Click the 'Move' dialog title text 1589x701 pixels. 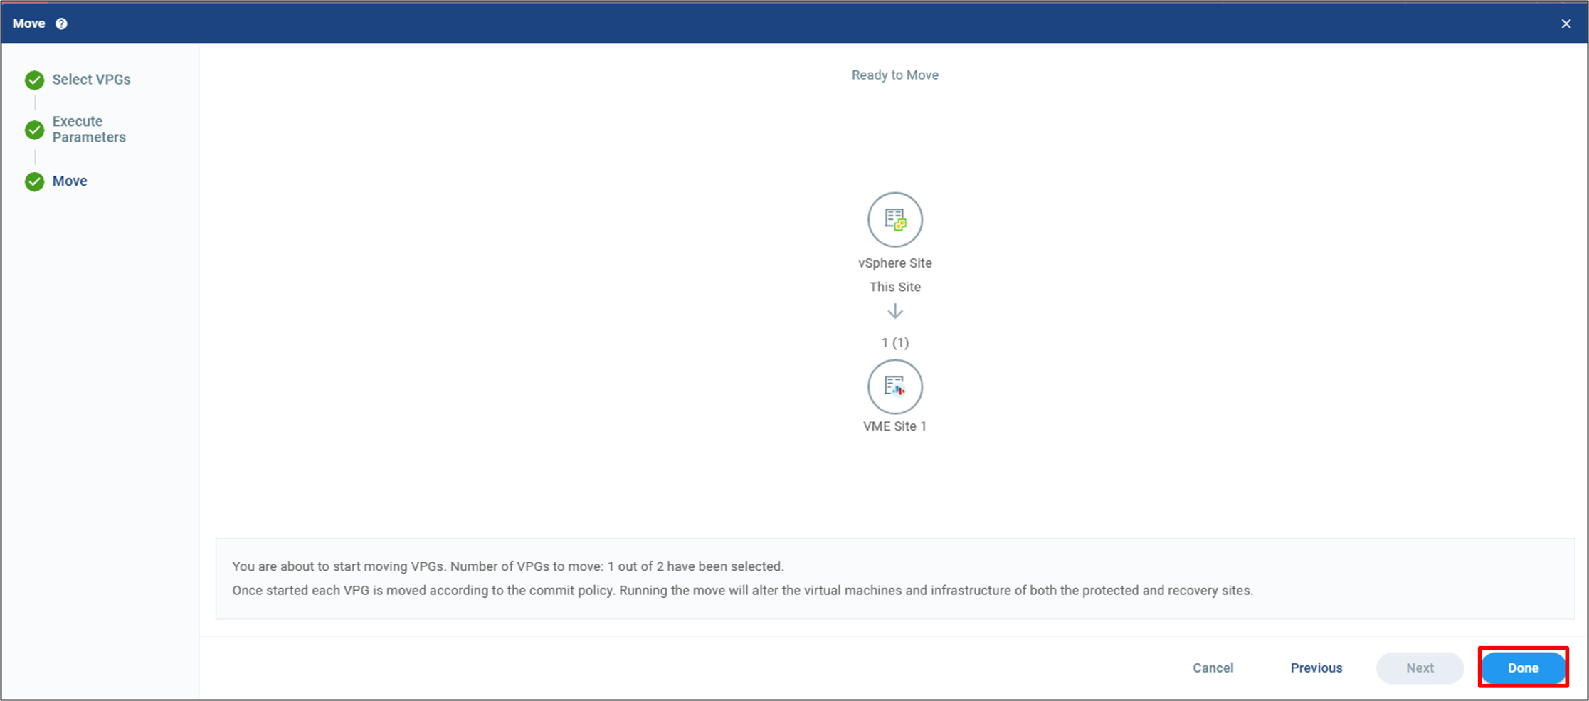pos(28,23)
